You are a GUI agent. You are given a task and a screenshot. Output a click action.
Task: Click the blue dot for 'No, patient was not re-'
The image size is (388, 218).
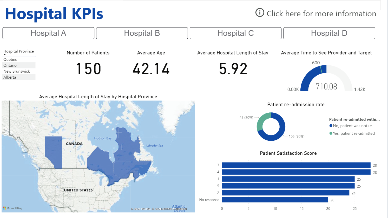tap(331, 126)
